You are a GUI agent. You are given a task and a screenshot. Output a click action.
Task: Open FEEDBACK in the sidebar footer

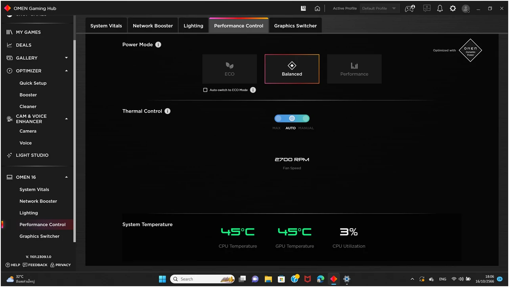coord(35,265)
